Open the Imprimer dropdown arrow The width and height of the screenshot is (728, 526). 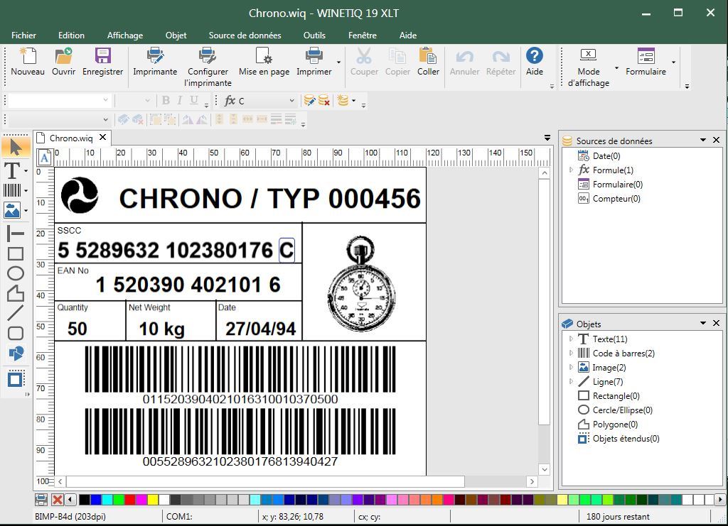coord(338,62)
